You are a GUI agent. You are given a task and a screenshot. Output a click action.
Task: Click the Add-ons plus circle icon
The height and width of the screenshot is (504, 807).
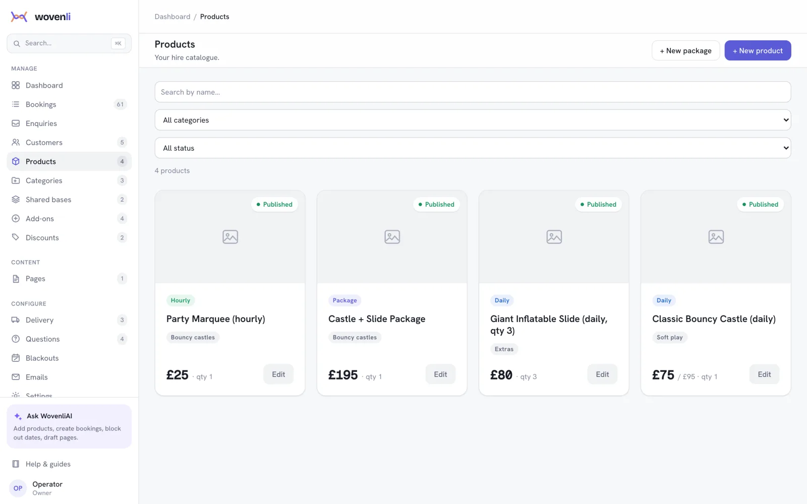coord(16,219)
